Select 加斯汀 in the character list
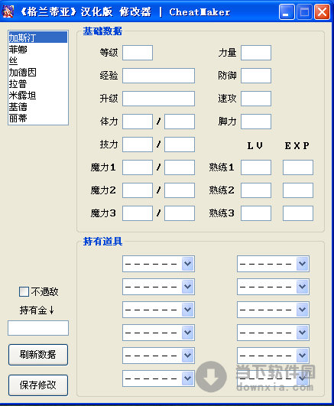This screenshot has height=406, width=334. [x=38, y=37]
